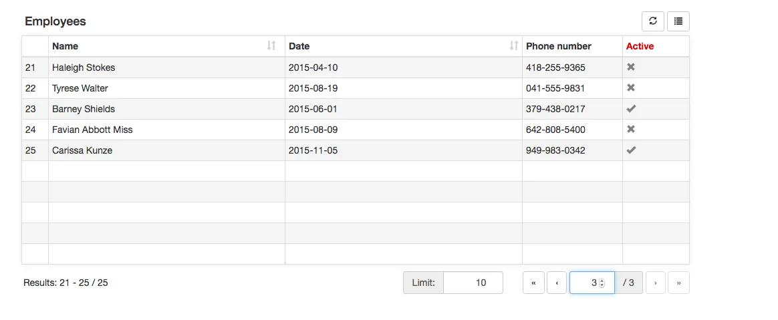Toggle active status for Haleigh Stokes
This screenshot has height=320, width=778.
coord(630,67)
